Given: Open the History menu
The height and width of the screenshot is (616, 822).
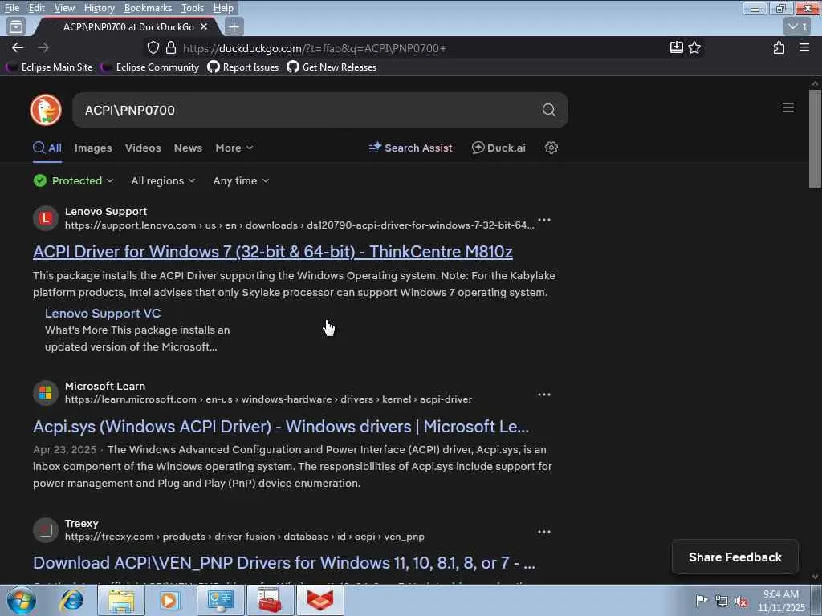Looking at the screenshot, I should click(x=99, y=8).
